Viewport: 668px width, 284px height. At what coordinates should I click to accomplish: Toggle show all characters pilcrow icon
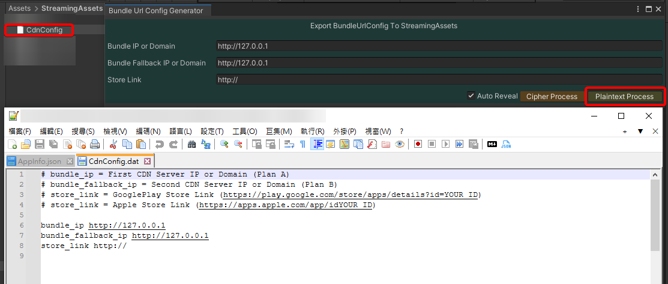[x=302, y=144]
